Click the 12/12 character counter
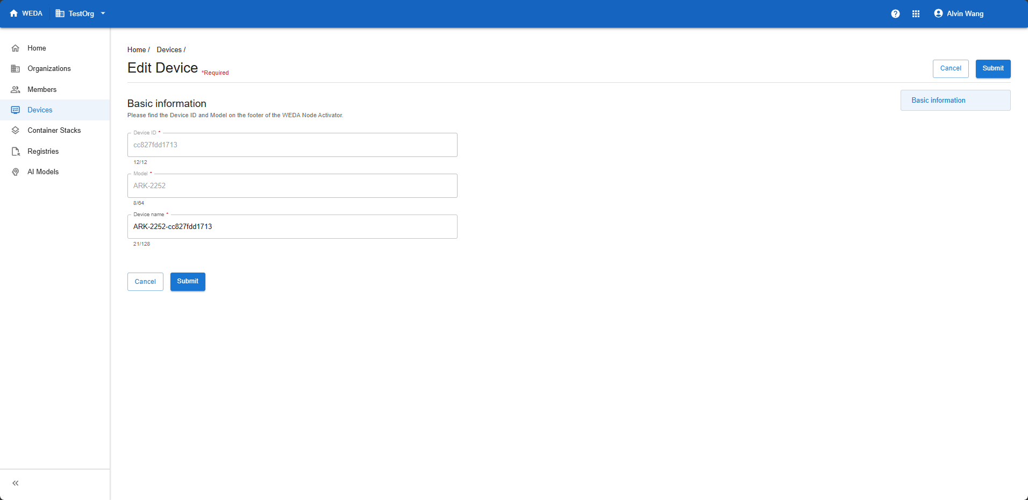 point(140,162)
